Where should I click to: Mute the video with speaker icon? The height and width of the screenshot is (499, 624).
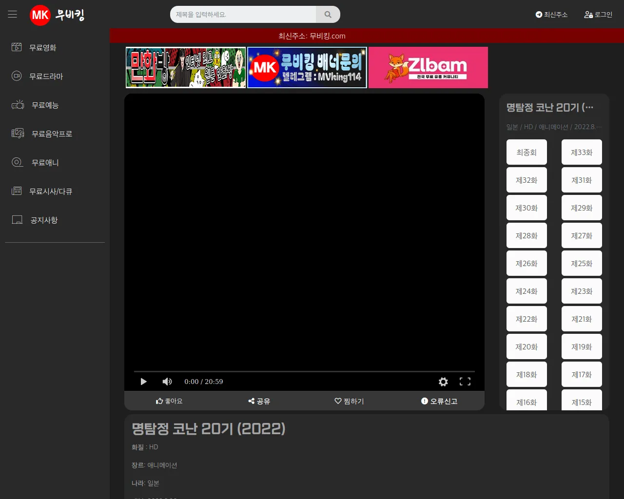[167, 382]
